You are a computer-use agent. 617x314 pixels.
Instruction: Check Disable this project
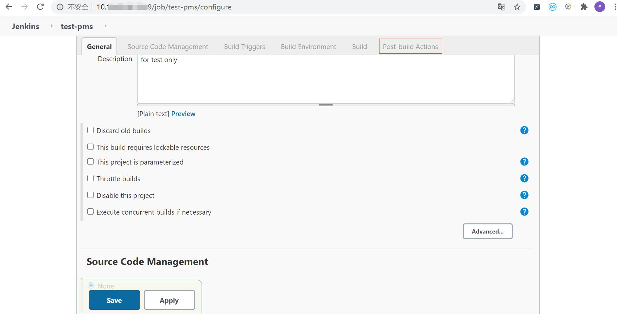click(x=91, y=195)
